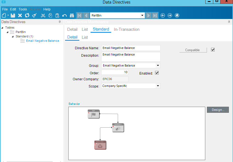Image resolution: width=233 pixels, height=162 pixels.
Task: Switch to the Standard tab
Action: 101,29
